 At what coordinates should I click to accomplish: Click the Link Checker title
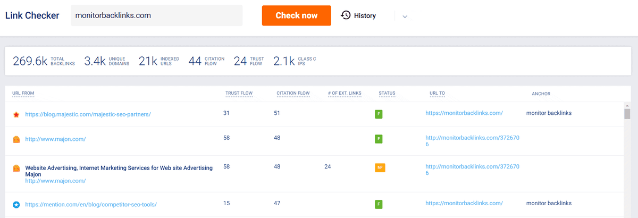point(32,15)
